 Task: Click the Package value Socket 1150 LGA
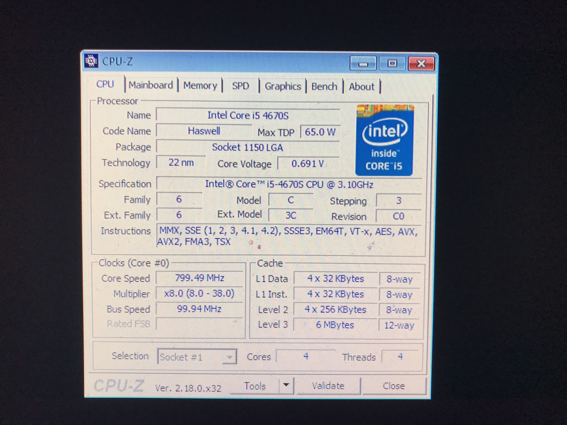click(x=248, y=147)
